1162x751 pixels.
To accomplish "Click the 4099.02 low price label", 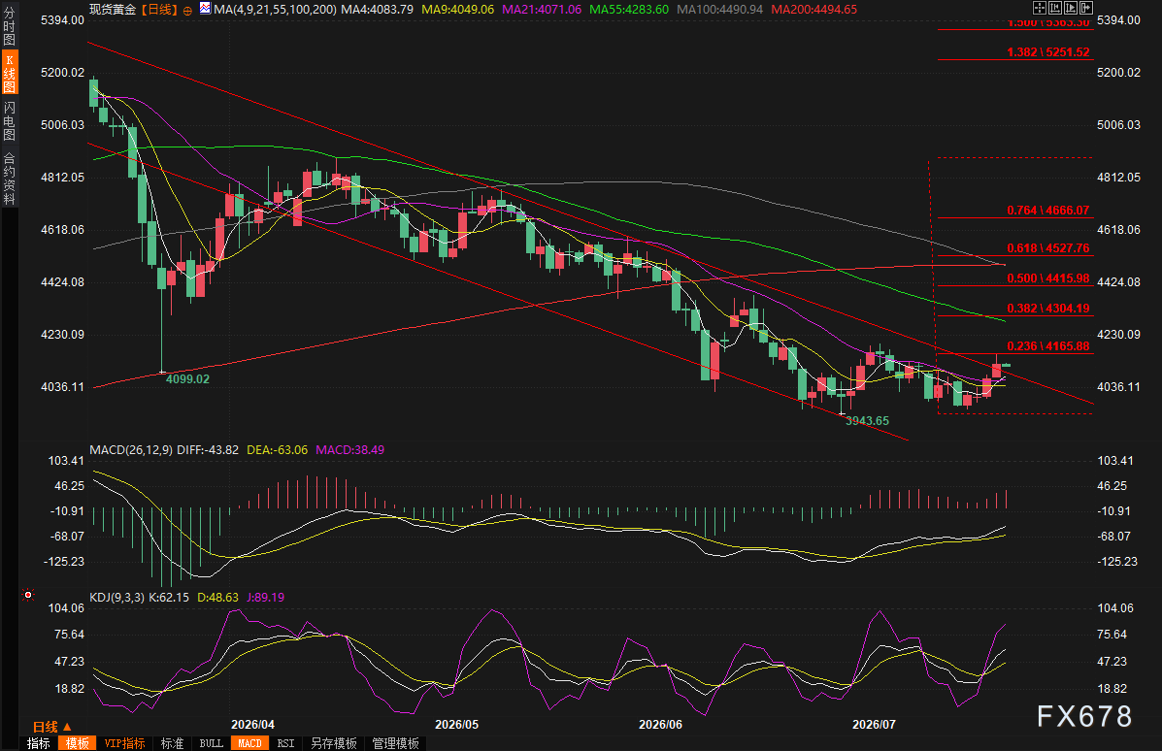I will tap(187, 378).
